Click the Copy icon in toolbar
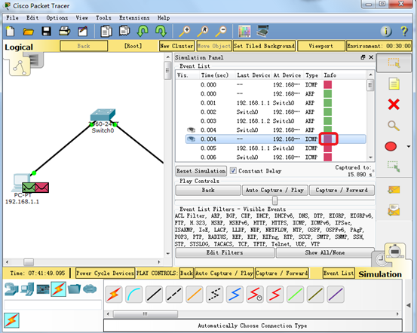Screen dimensions: 417x333 coord(106,31)
